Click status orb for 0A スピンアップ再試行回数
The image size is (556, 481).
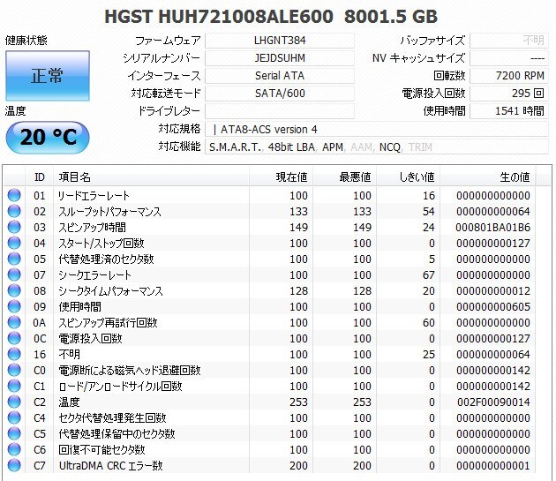14,322
